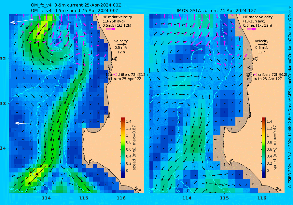Click 'HF radar velocity' label in the IMOS GSLA map
The width and height of the screenshot is (293, 205).
click(x=258, y=17)
